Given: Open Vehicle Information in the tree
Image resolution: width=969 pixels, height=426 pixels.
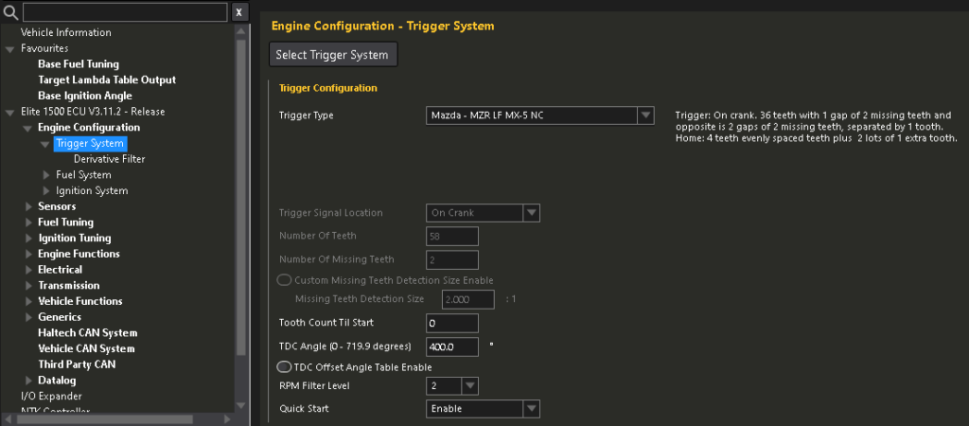Looking at the screenshot, I should pyautogui.click(x=65, y=32).
